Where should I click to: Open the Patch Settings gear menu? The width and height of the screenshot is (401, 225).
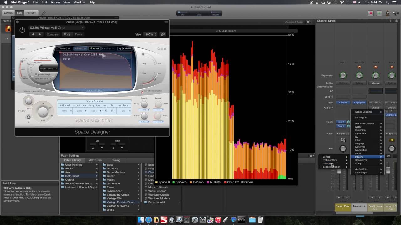click(x=312, y=156)
